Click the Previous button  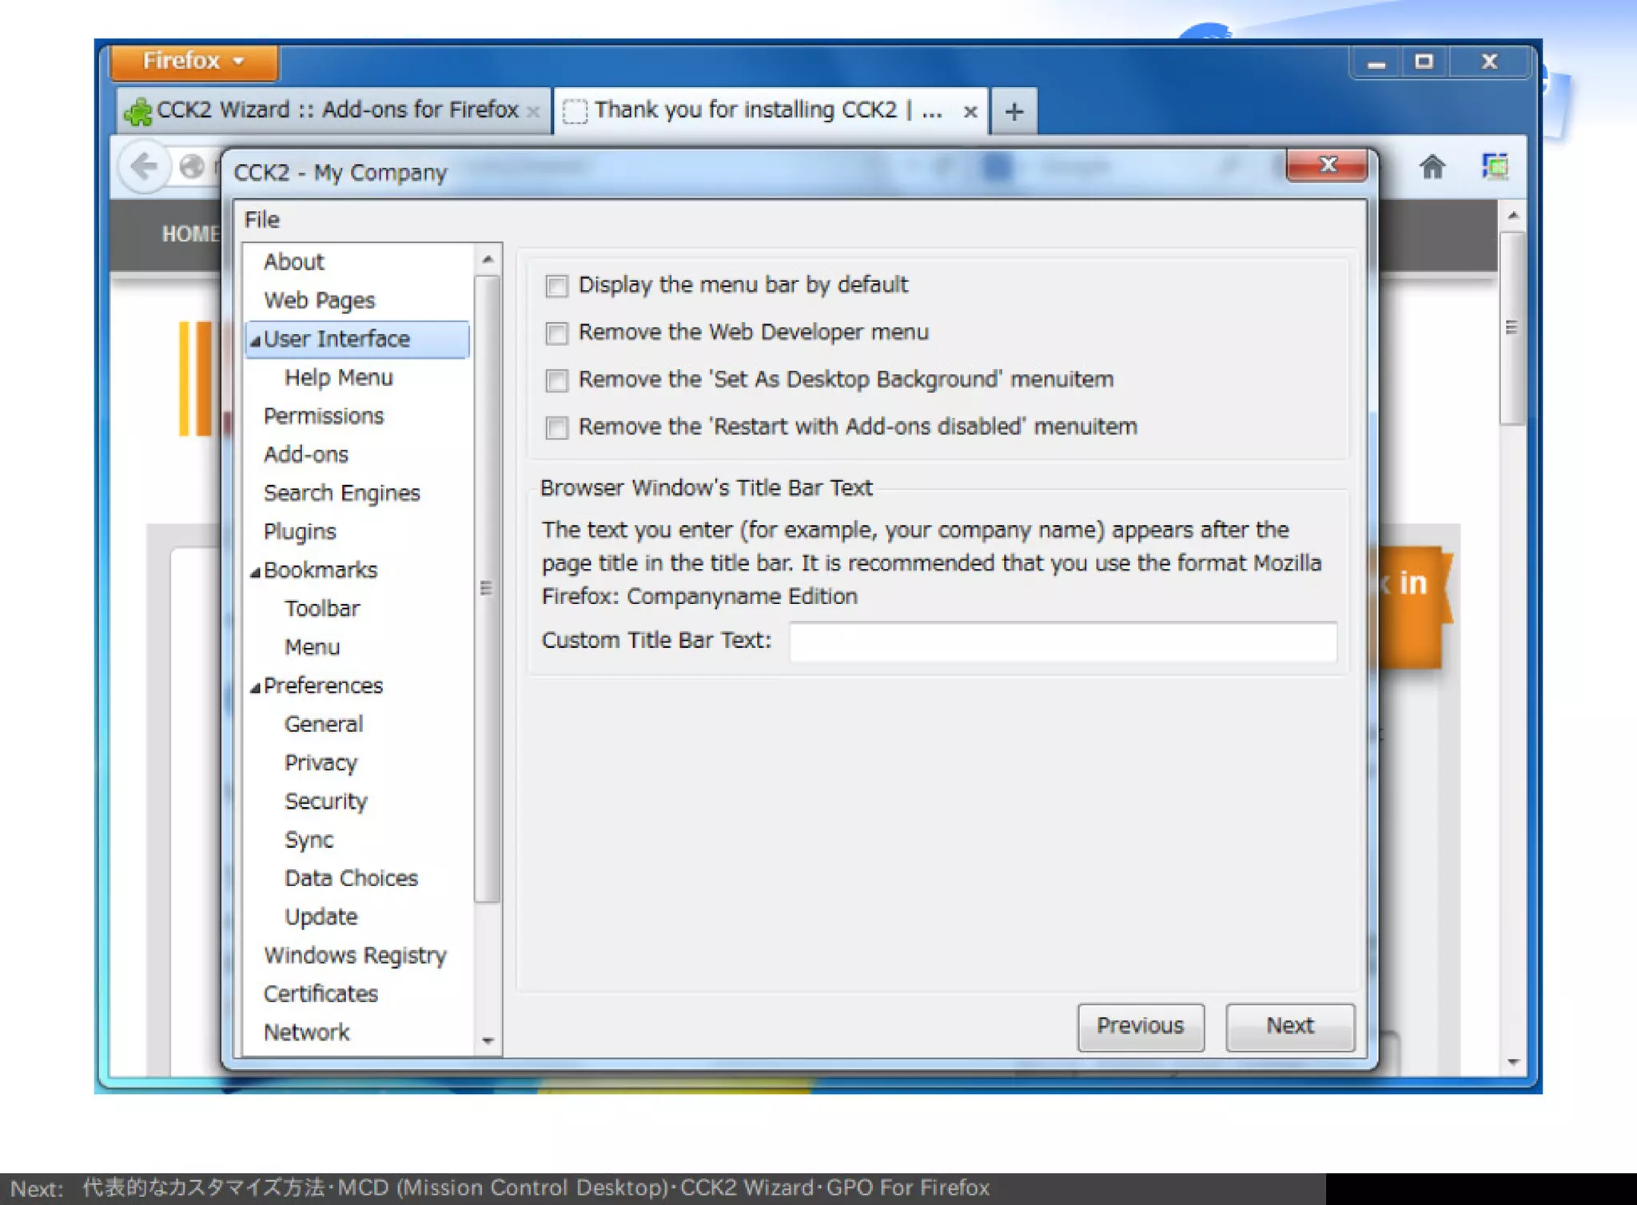[1140, 1026]
